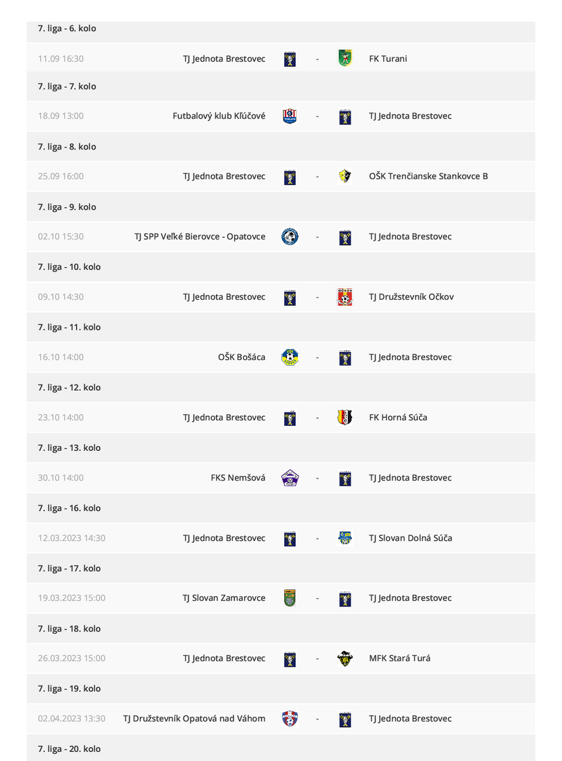Open the Futbalový klub Kľúčové crest icon
Image resolution: width=562 pixels, height=761 pixels.
(x=290, y=116)
